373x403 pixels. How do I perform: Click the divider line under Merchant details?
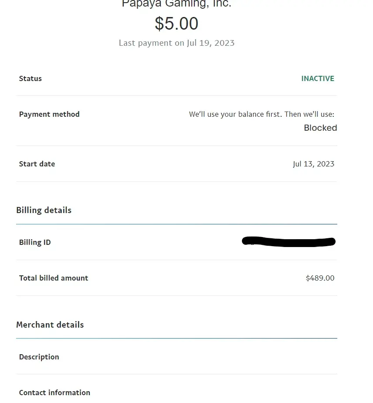(x=176, y=339)
